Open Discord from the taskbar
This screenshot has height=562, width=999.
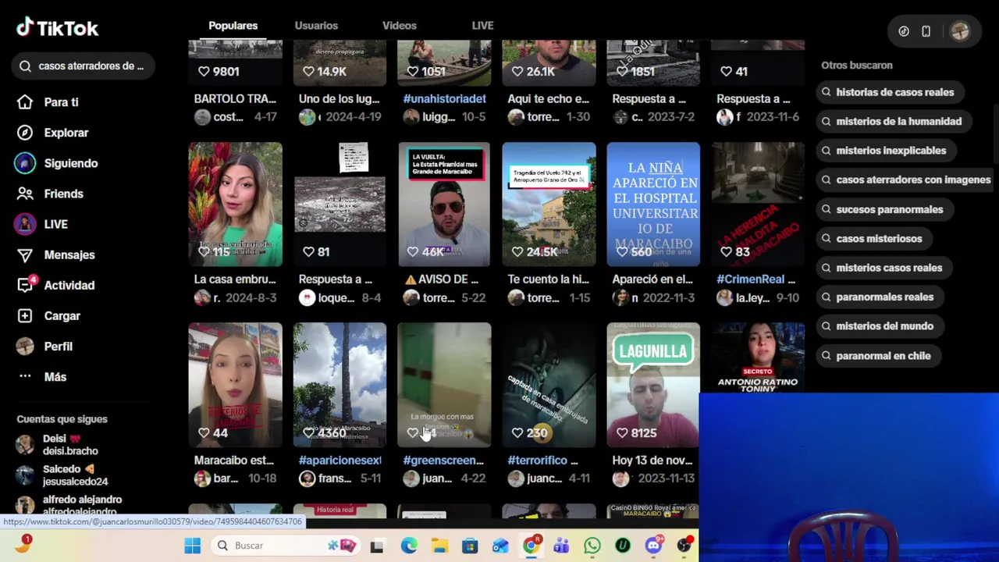click(x=653, y=546)
